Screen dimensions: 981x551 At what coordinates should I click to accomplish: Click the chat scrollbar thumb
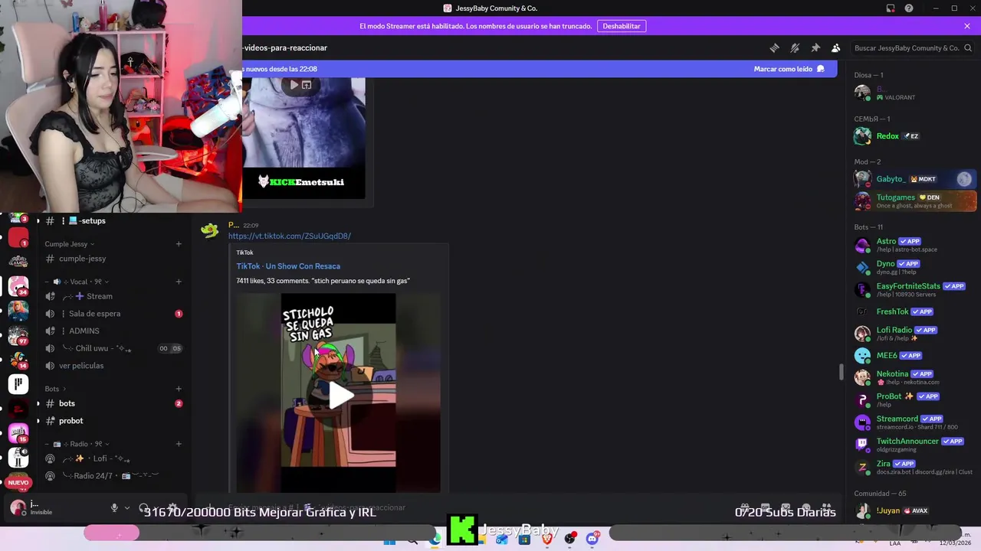coord(841,372)
